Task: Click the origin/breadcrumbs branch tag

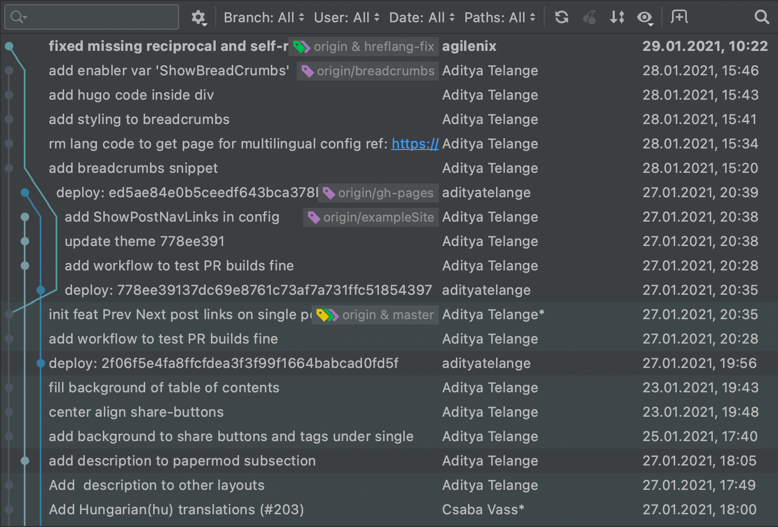Action: 369,71
